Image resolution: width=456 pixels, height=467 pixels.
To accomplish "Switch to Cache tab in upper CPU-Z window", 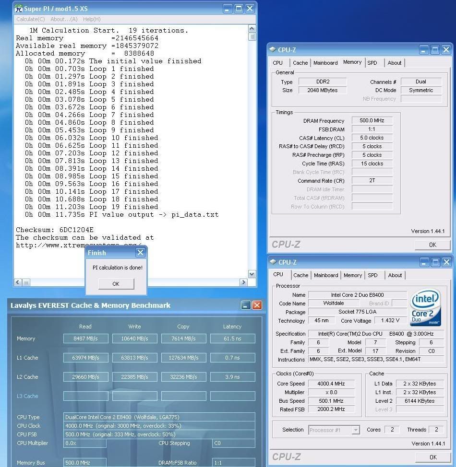I will pyautogui.click(x=300, y=63).
